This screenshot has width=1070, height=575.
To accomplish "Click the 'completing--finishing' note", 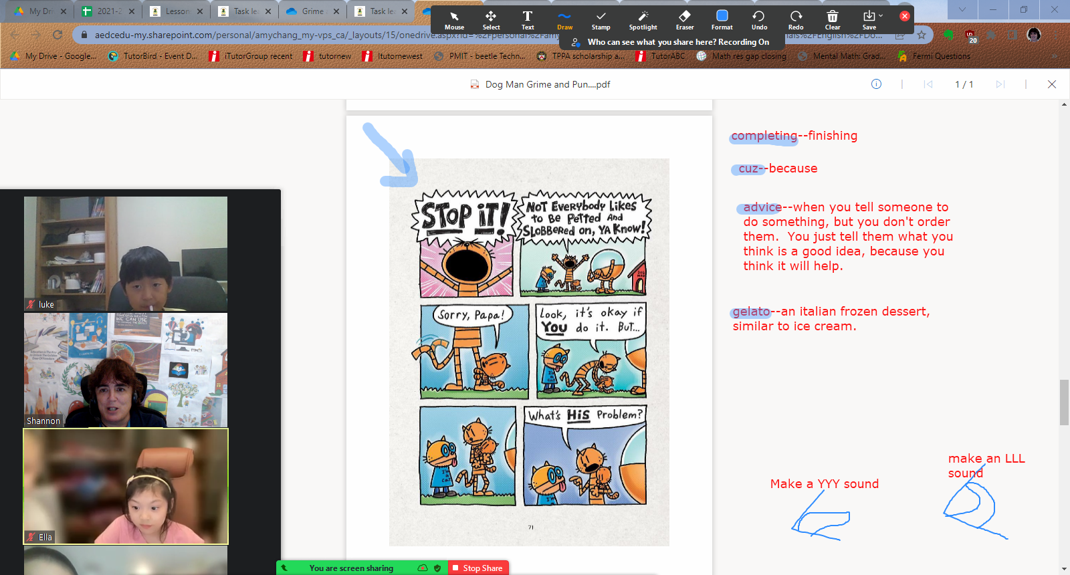I will click(794, 136).
